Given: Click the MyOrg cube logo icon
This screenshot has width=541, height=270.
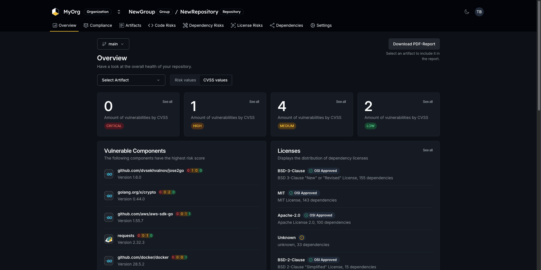Looking at the screenshot, I should point(56,12).
